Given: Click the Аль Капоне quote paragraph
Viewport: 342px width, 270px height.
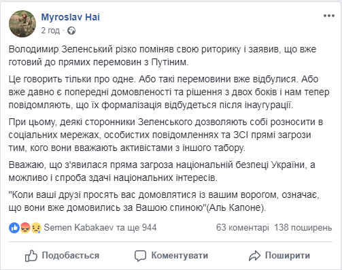Looking at the screenshot, I should tap(164, 201).
